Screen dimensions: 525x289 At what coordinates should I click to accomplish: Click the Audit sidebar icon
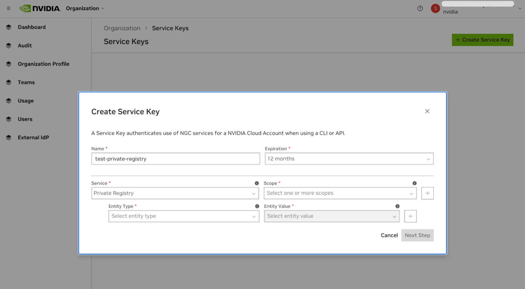tap(9, 46)
